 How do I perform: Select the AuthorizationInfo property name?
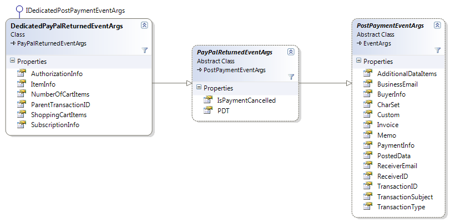coord(57,74)
